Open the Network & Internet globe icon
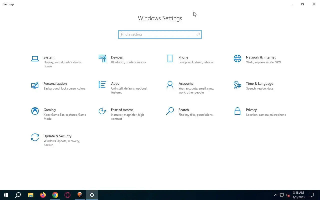The height and width of the screenshot is (200, 320). 237,58
